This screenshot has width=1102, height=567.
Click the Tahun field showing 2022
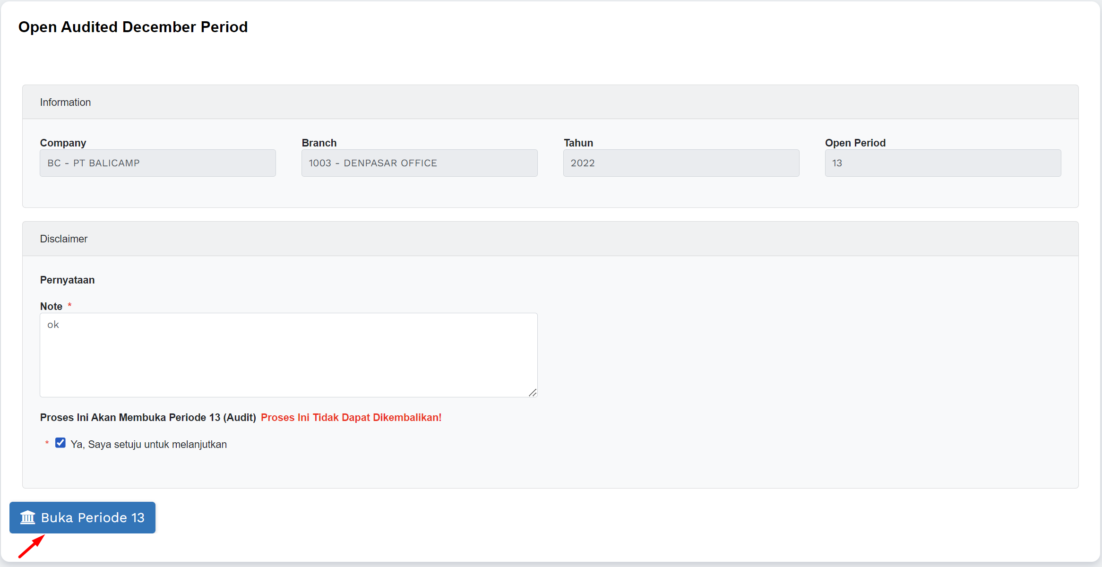point(681,163)
